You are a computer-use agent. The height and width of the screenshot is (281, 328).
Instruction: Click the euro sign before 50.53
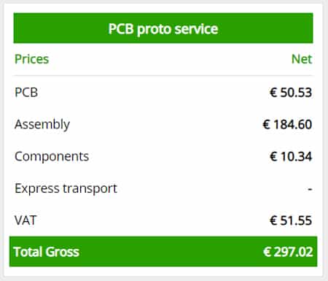point(273,93)
